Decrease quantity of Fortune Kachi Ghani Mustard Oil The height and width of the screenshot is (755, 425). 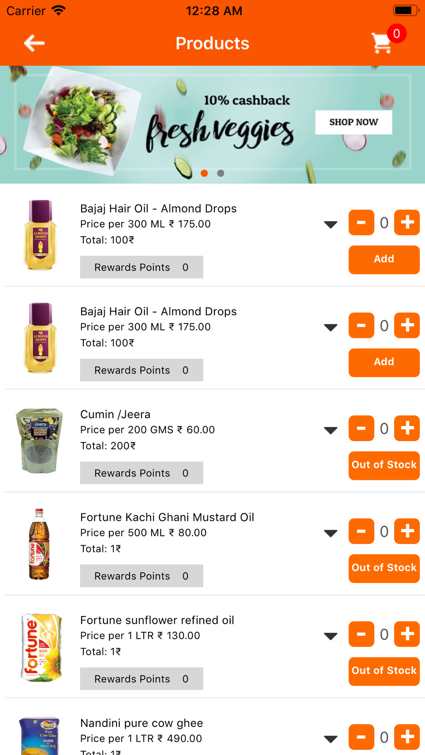coord(361,531)
